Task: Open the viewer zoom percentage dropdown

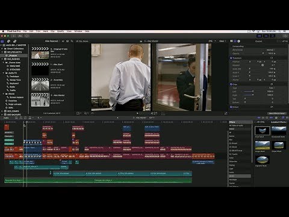Action: [x=212, y=41]
